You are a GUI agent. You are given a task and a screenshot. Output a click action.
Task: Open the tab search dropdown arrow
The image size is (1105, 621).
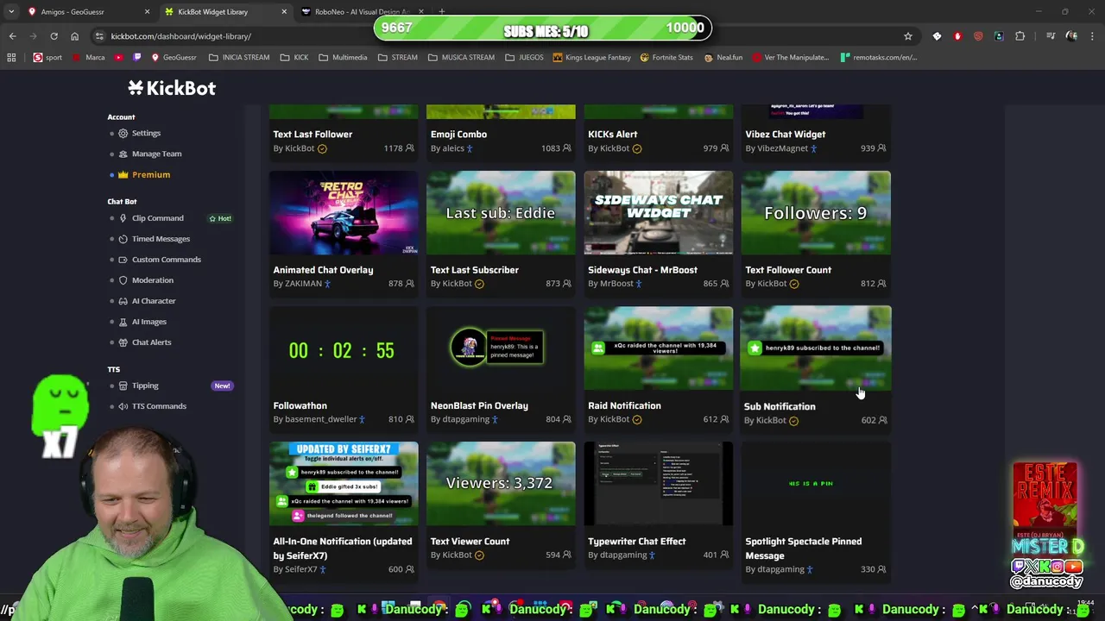(11, 12)
